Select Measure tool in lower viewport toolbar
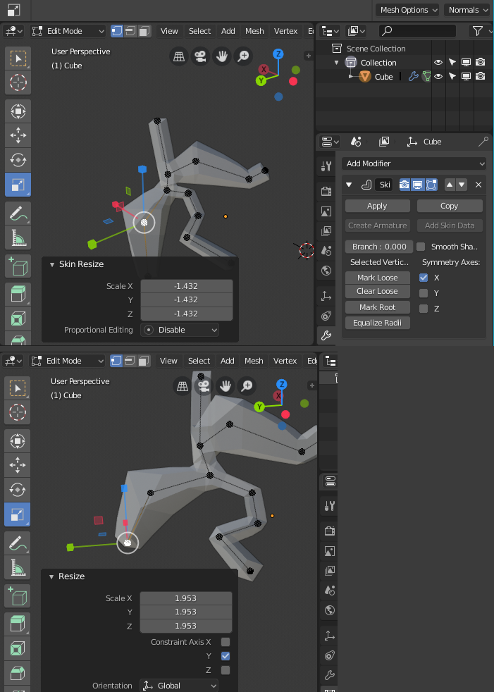Screen dimensions: 494x692 pos(18,567)
